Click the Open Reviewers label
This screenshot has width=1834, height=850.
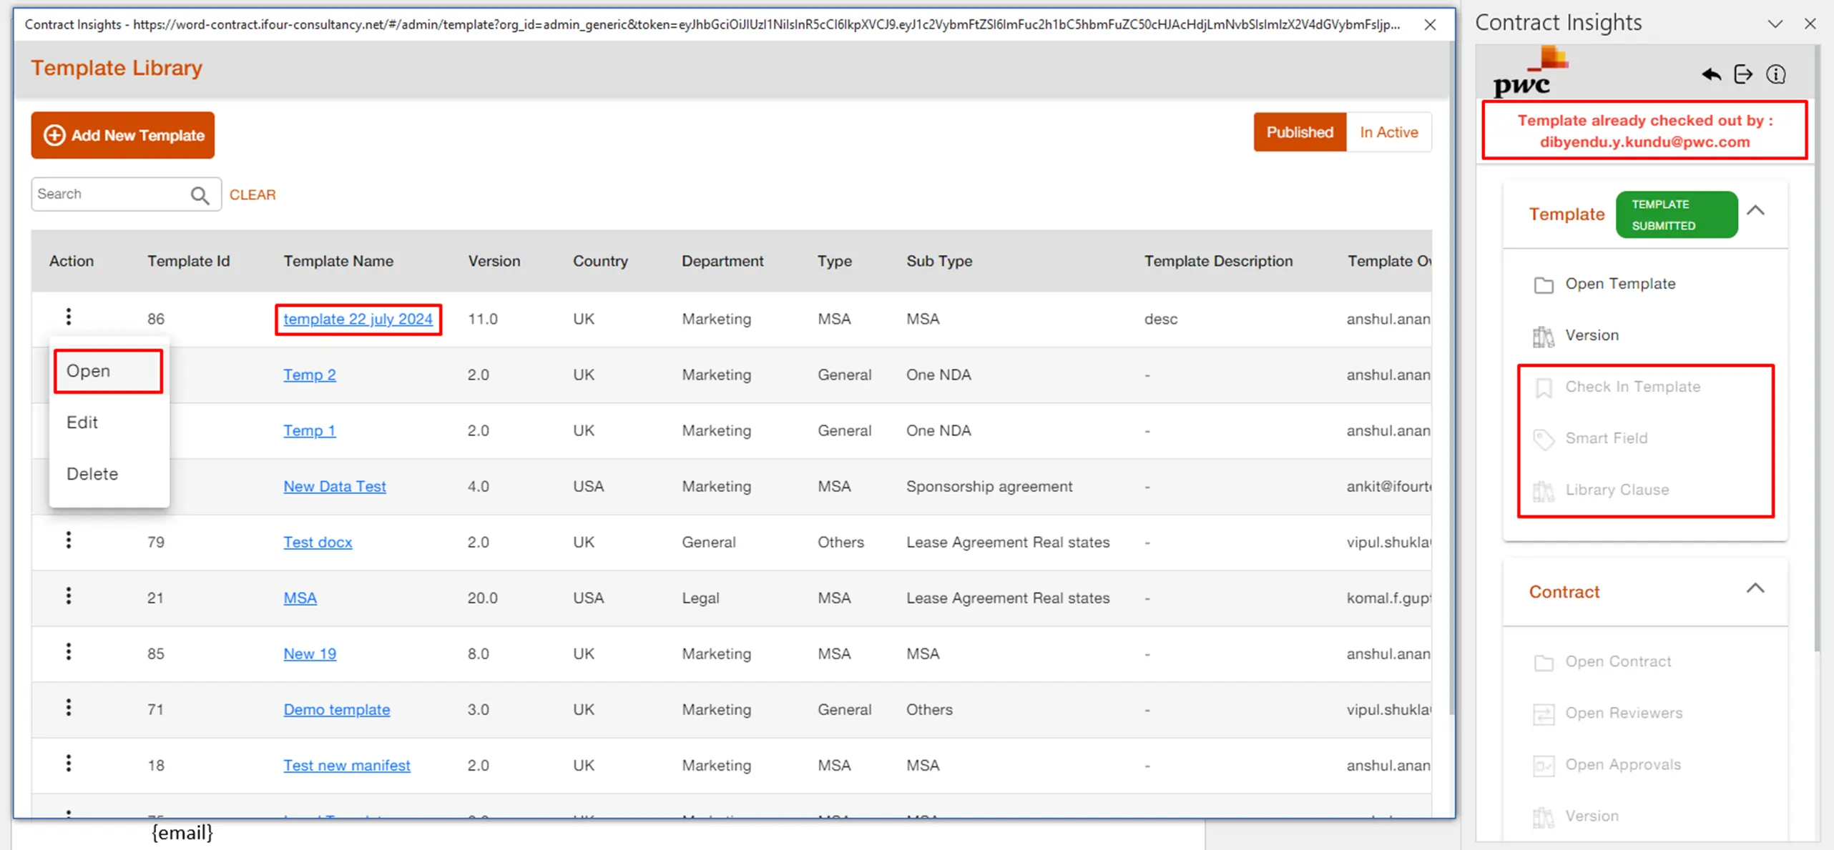(x=1624, y=713)
